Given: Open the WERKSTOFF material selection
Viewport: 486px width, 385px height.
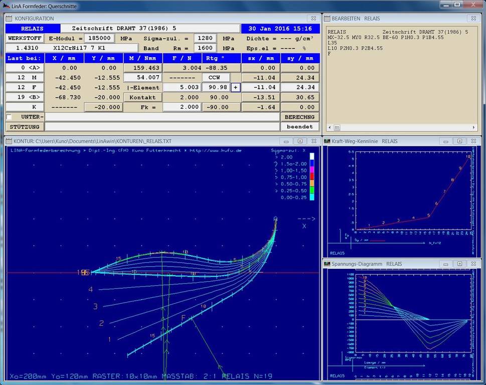Looking at the screenshot, I should [25, 39].
